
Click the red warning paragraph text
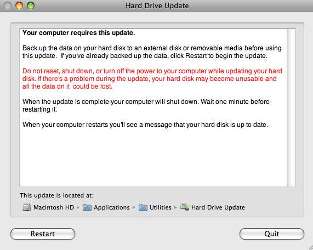(152, 79)
